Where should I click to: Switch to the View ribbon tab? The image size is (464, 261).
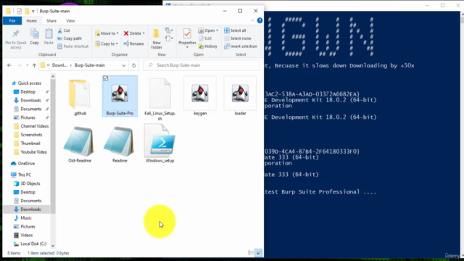(70, 21)
